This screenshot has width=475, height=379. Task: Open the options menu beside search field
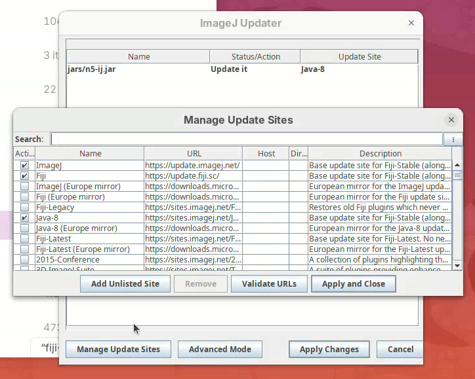click(x=453, y=139)
